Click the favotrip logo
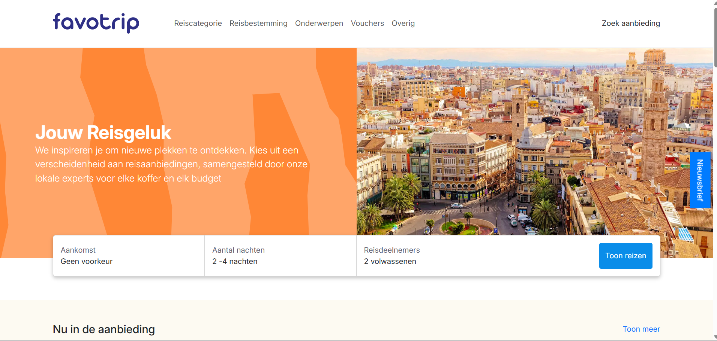The width and height of the screenshot is (717, 341). 95,23
